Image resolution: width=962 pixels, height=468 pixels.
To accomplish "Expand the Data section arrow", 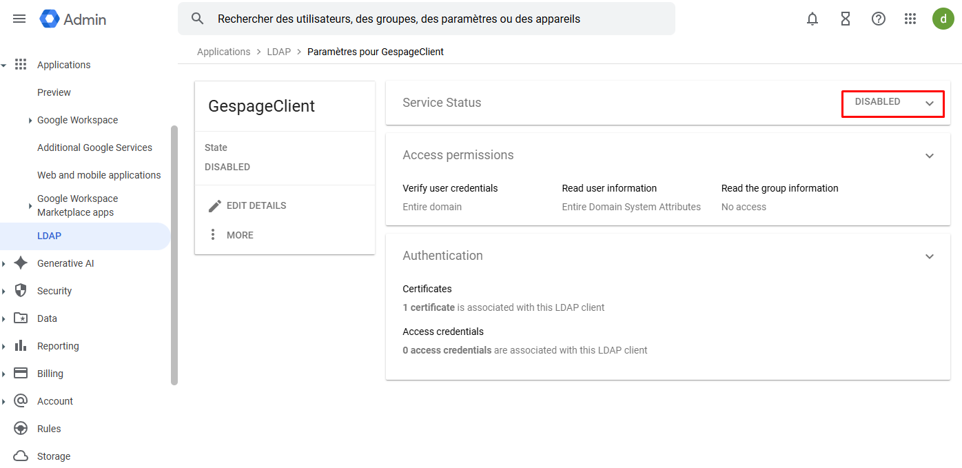I will (3, 318).
